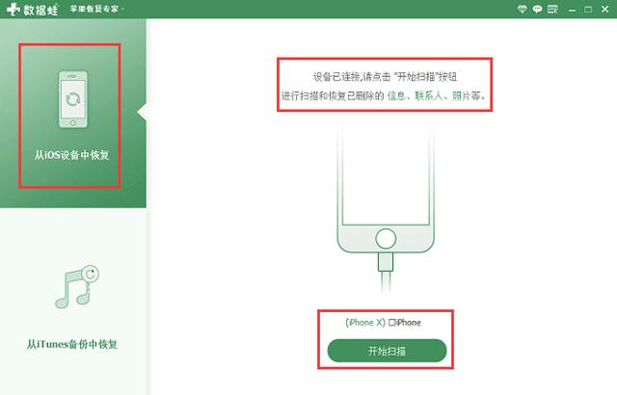Click the iPhone home button illustration
Screen dimensions: 617x395
pos(386,239)
